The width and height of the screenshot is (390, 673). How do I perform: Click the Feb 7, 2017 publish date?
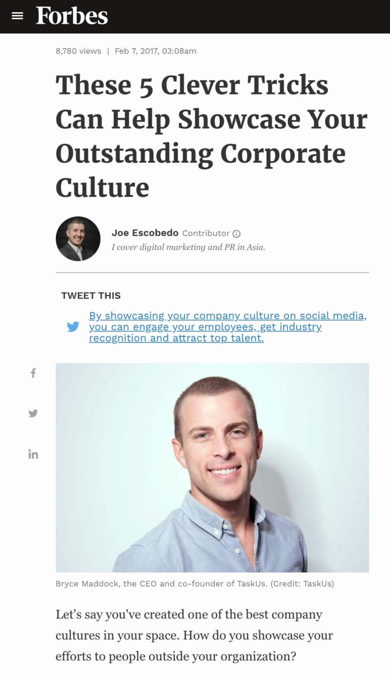click(x=155, y=51)
